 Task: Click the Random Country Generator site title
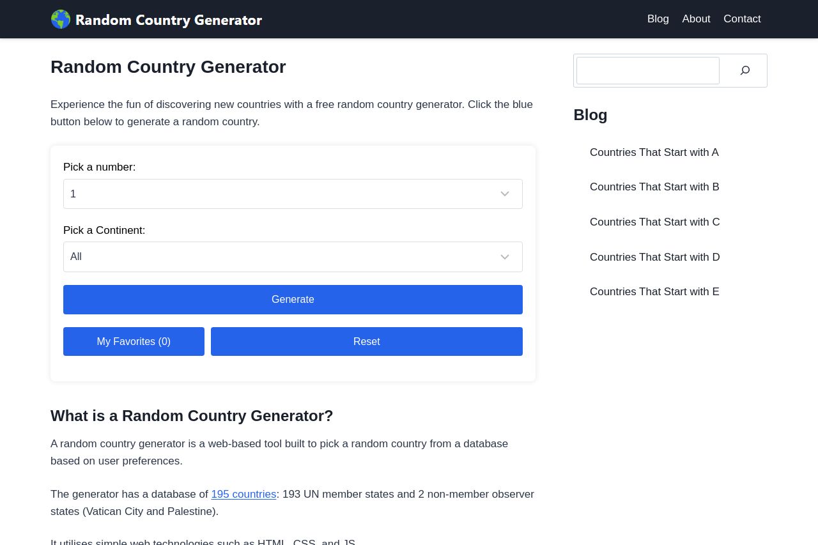tap(169, 20)
